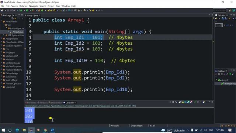
Task: Toggle Word Wrap icon in Console toolbar
Action: click(185, 102)
